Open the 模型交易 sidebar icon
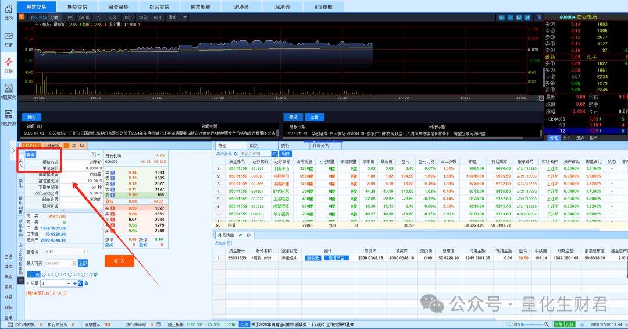628x329 pixels. pyautogui.click(x=8, y=114)
